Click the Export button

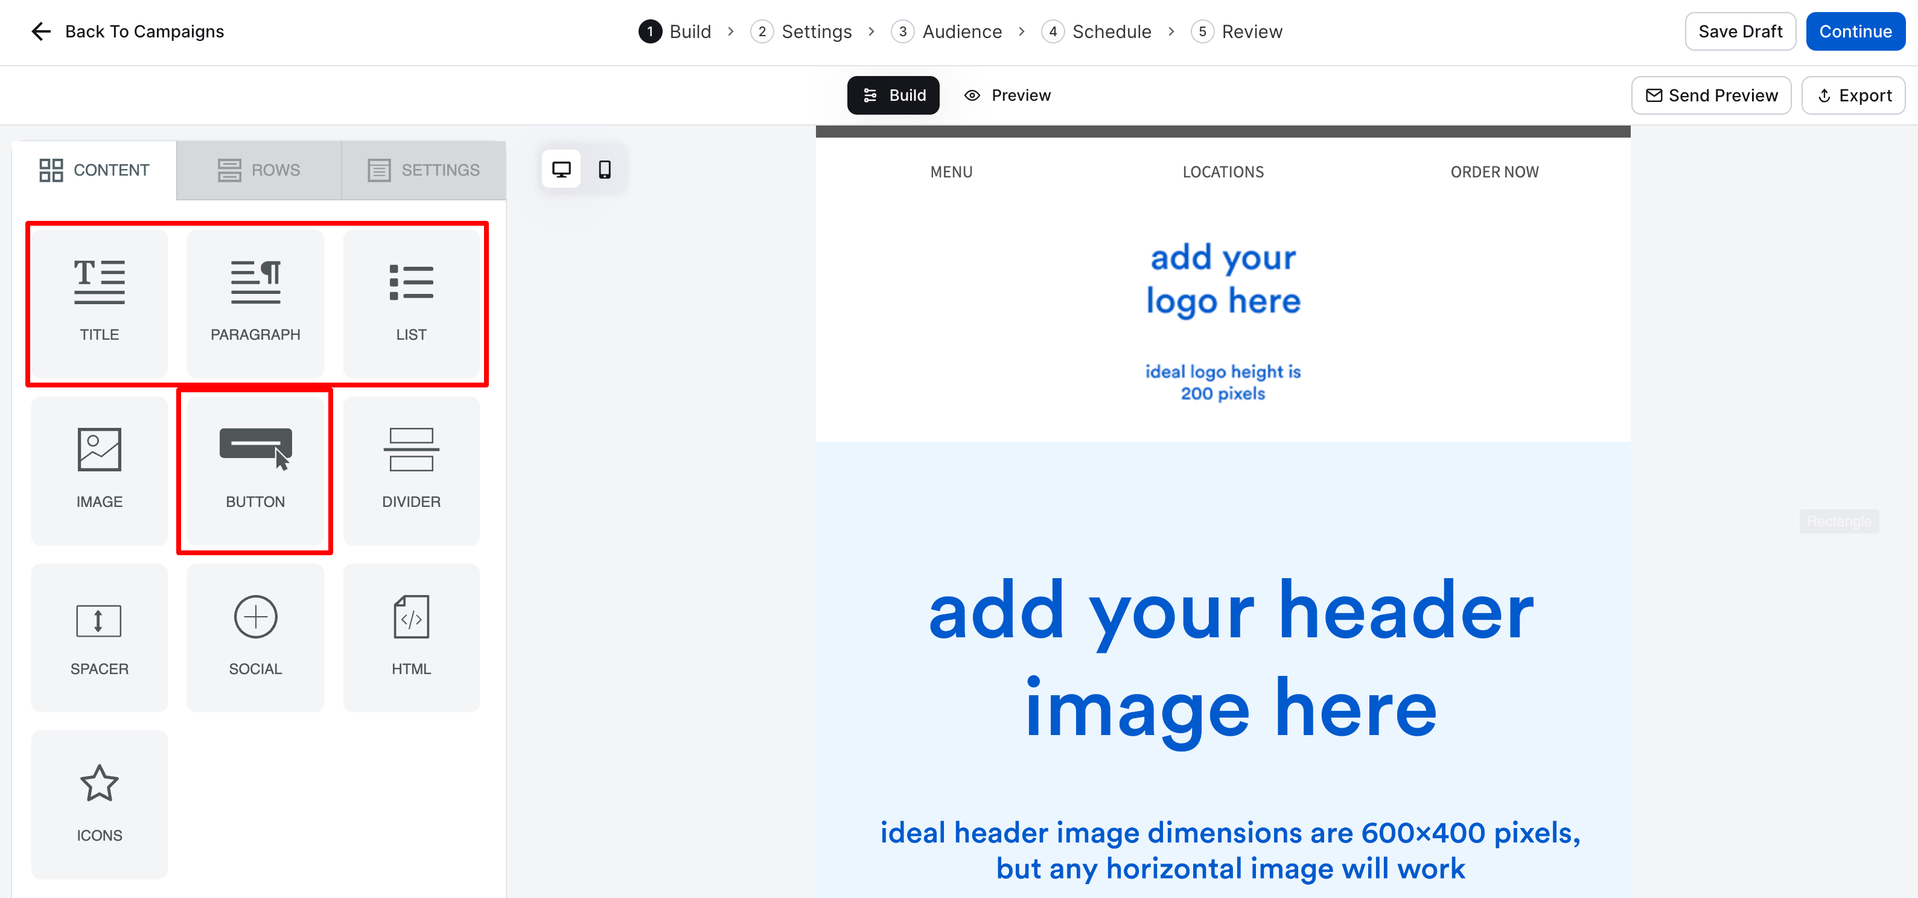pos(1853,95)
